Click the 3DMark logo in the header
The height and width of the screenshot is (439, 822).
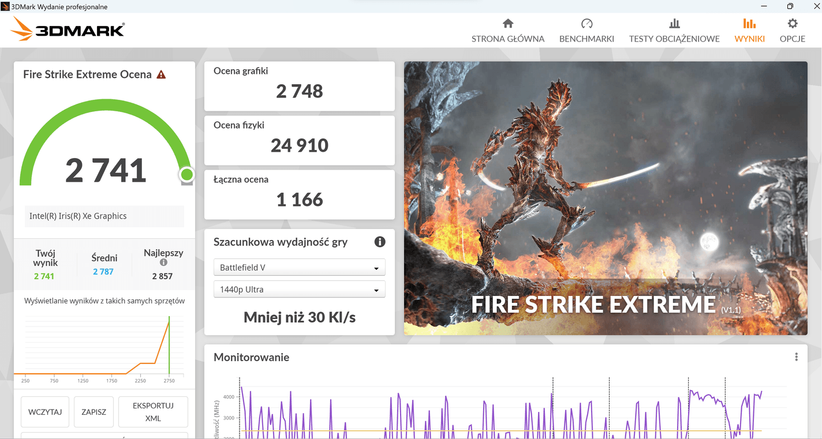point(68,29)
